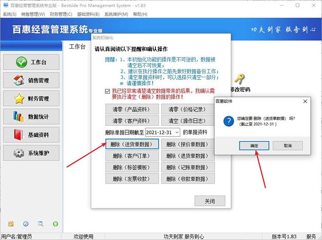Viewport: 322px width, 240px height.
Task: Click status bar text 版本号1.83
Action: (284, 237)
